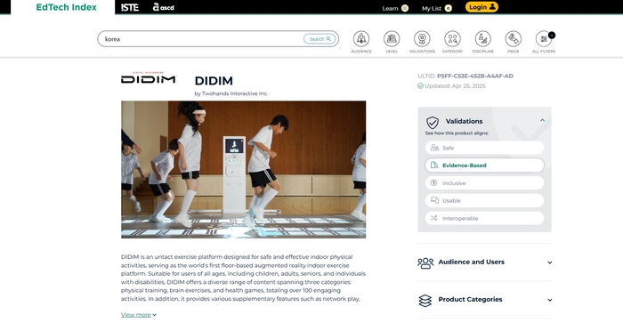Click the ASCD logo in header

point(163,7)
